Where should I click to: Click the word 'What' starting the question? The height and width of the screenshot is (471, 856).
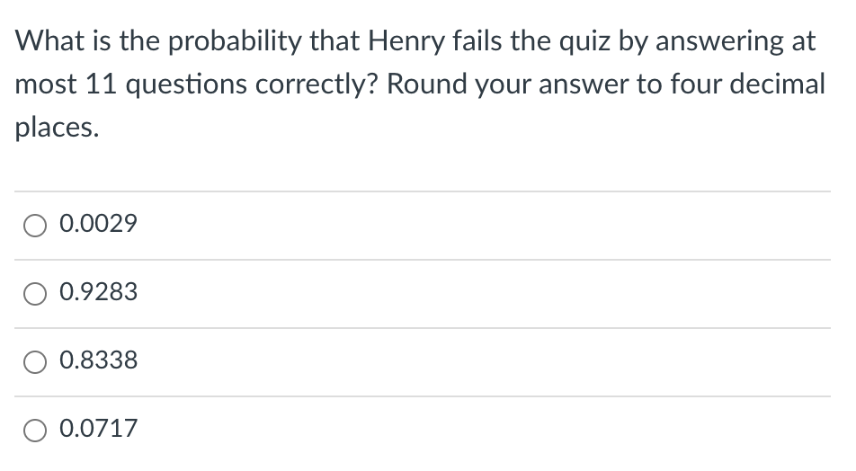(49, 41)
